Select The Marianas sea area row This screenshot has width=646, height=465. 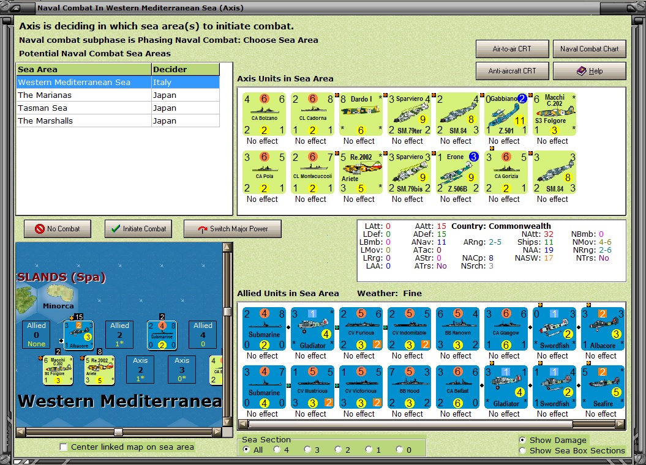pyautogui.click(x=118, y=95)
